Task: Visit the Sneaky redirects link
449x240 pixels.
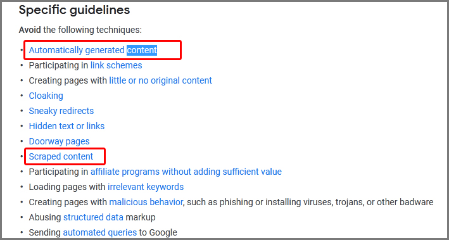Action: pyautogui.click(x=61, y=111)
